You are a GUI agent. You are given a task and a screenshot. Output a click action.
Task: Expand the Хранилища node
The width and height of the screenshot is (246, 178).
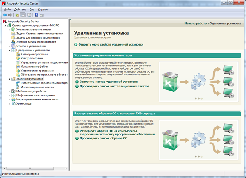pyautogui.click(x=9, y=104)
